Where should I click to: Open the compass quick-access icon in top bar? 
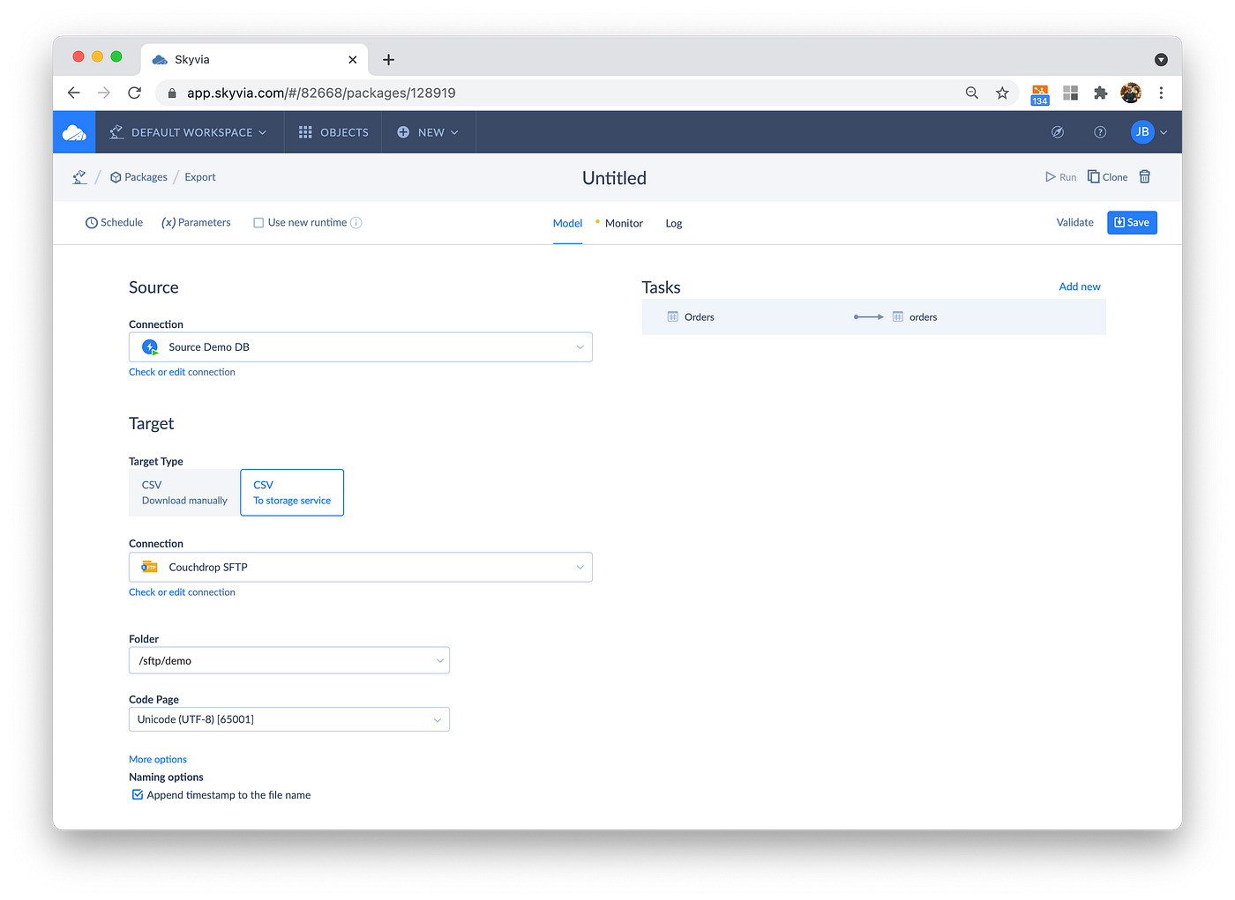click(x=1057, y=131)
